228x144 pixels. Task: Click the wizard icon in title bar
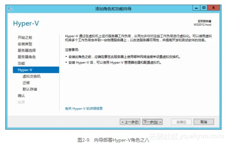[x=10, y=9]
